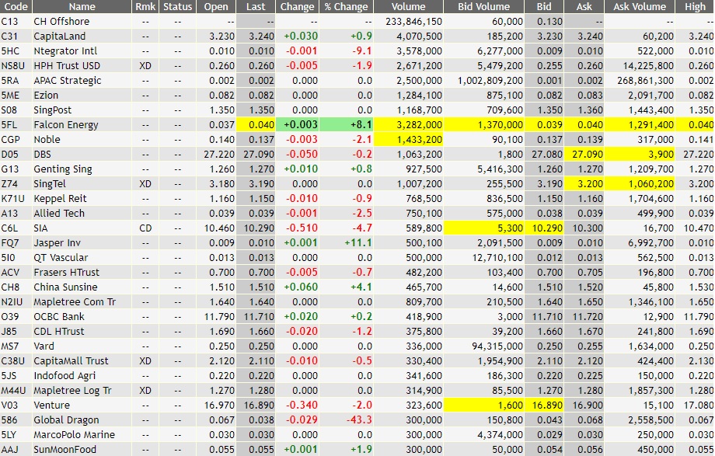715x456 pixels.
Task: Open Ntegrator Intl stock entry
Action: [65, 51]
